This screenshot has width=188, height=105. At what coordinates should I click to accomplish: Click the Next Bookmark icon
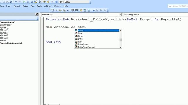pyautogui.click(x=97, y=10)
